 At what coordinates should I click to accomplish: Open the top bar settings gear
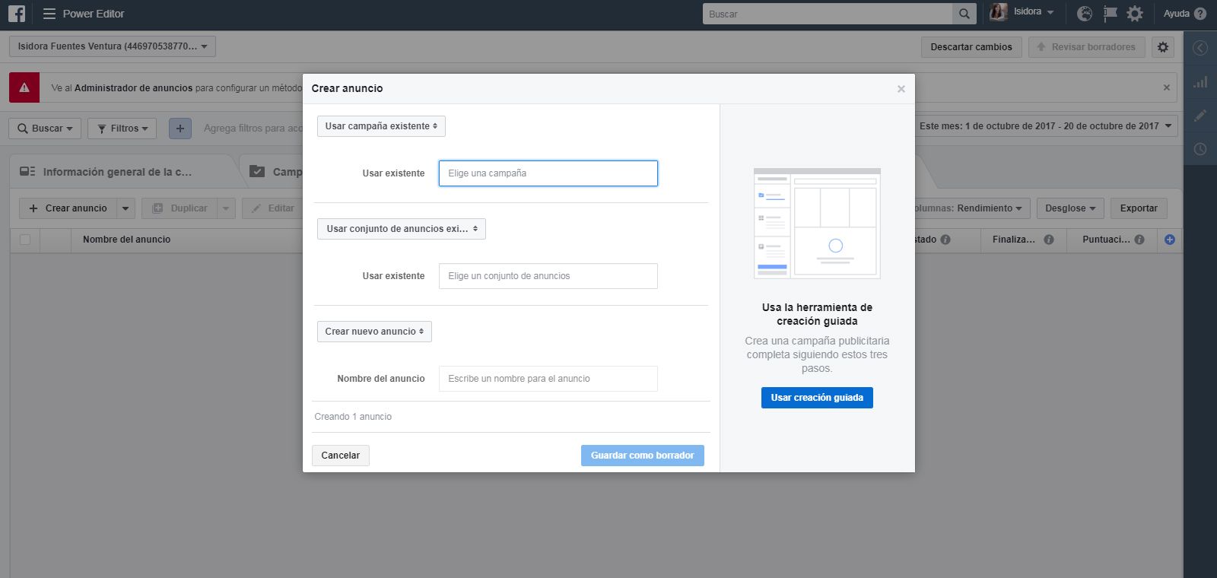pyautogui.click(x=1135, y=14)
